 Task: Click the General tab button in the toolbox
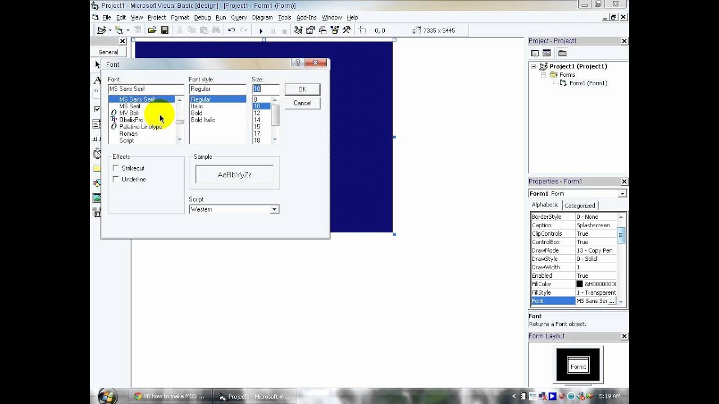coord(108,52)
